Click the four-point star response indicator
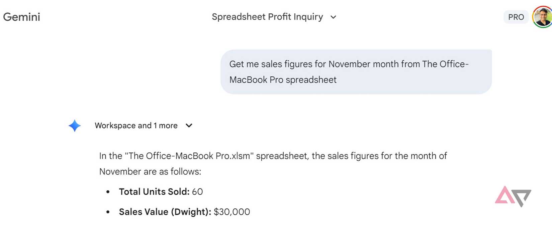This screenshot has height=228, width=552. pos(74,126)
